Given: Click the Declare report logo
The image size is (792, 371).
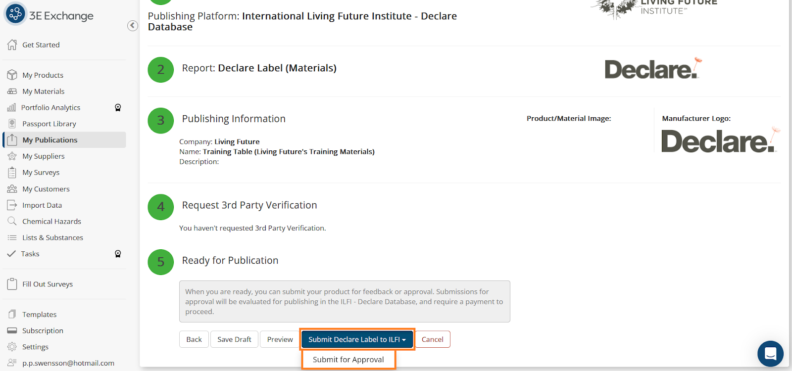Looking at the screenshot, I should tap(653, 69).
